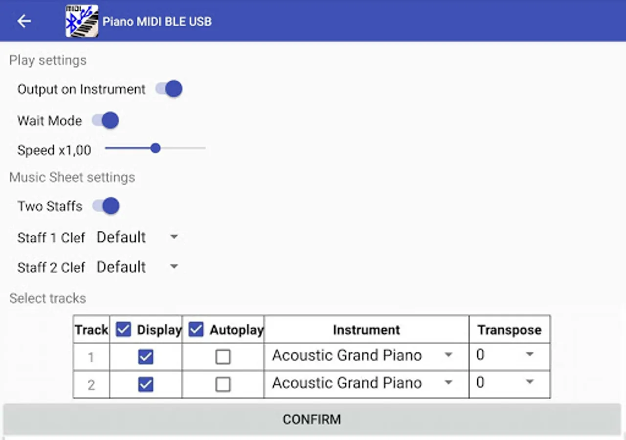The image size is (626, 440).
Task: Click the Speed slider track
Action: 181,148
